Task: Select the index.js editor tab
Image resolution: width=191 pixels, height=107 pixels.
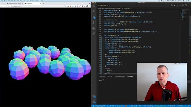Action: [103, 5]
